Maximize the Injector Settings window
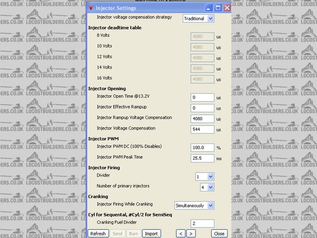This screenshot has height=238, width=317. coord(218,8)
